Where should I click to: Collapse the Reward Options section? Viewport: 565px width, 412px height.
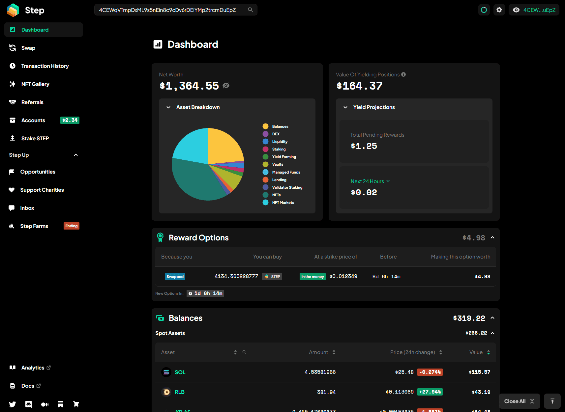pyautogui.click(x=492, y=237)
